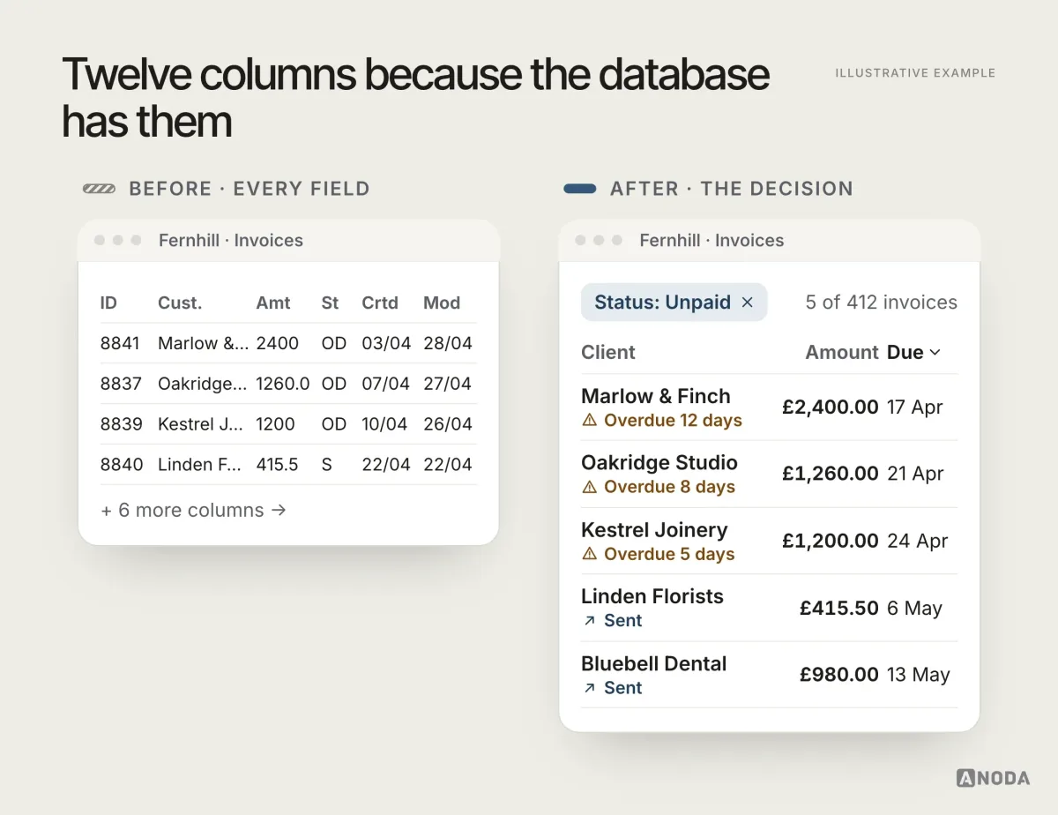The image size is (1058, 815).
Task: Click the Overdue 12 days status
Action: (x=673, y=421)
